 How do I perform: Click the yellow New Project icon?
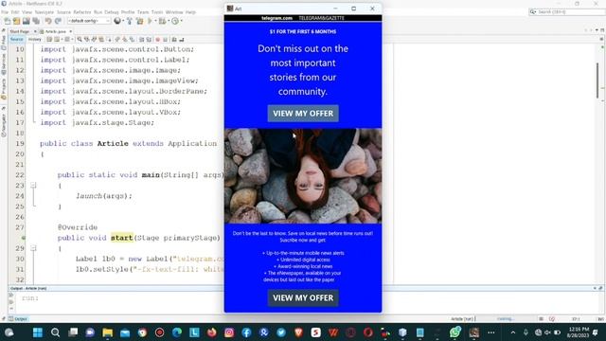[x=17, y=21]
